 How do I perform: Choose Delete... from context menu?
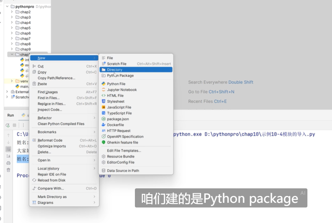point(64,152)
